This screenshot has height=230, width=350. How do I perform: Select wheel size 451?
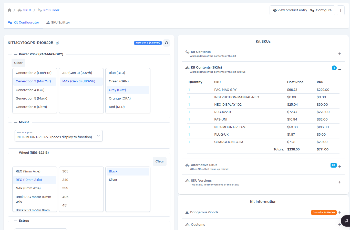click(81, 205)
